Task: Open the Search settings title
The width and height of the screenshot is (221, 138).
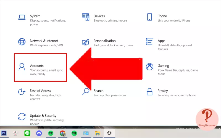Action: point(99,91)
